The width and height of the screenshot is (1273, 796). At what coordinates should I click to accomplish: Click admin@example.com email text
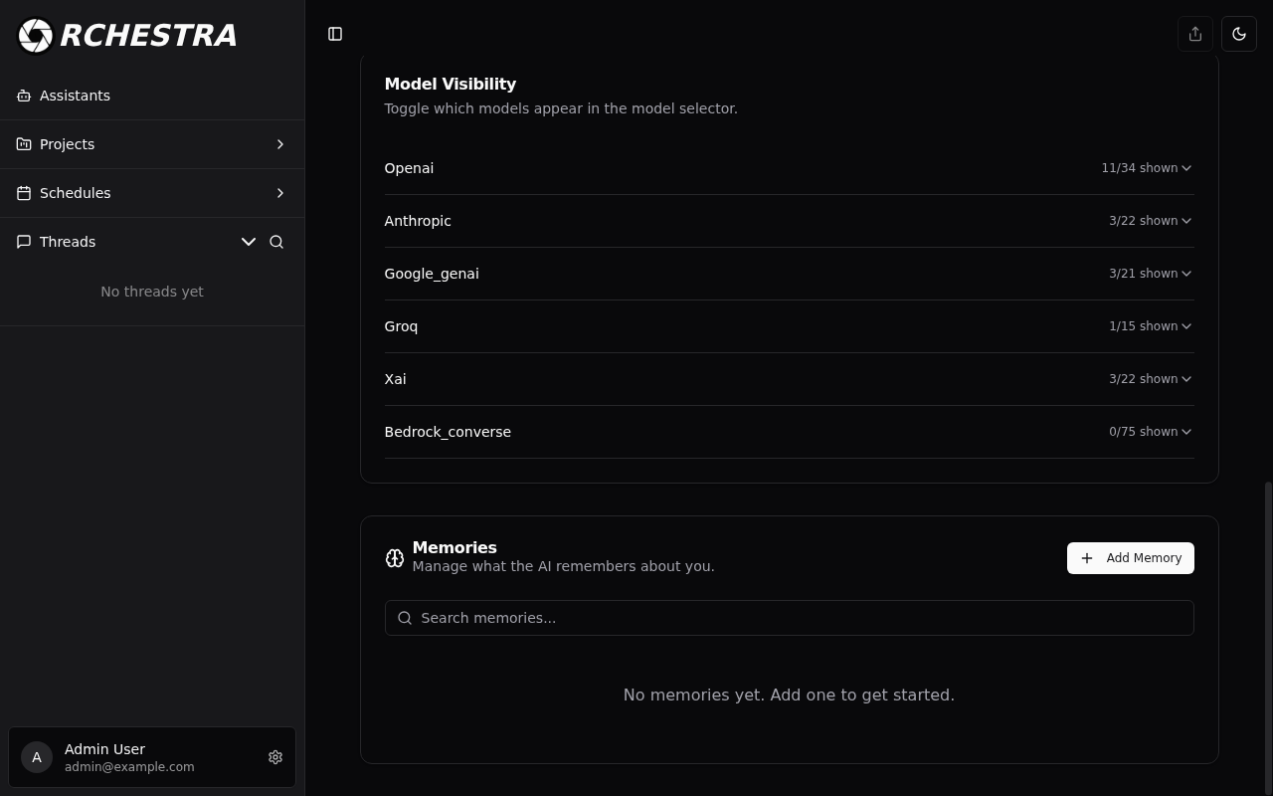(129, 767)
